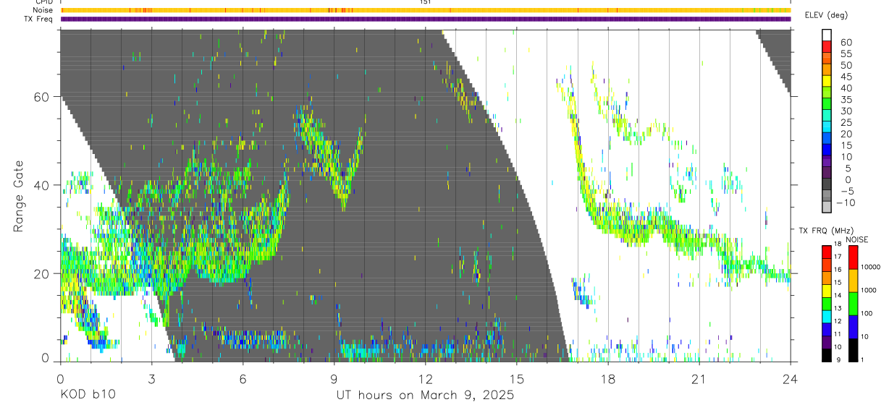Click the ELEV scale label '50'
The image size is (889, 410).
coord(845,65)
